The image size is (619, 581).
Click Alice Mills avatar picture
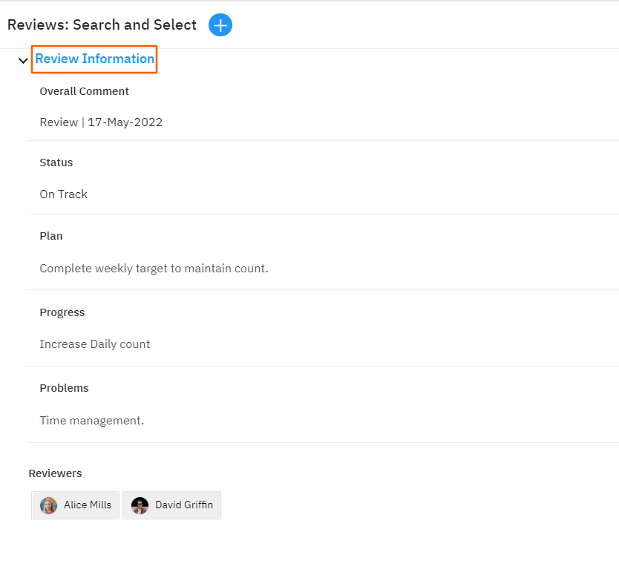(x=49, y=505)
